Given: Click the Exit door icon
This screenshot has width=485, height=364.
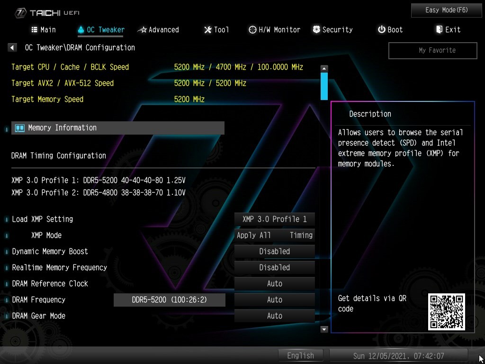Looking at the screenshot, I should click(439, 29).
